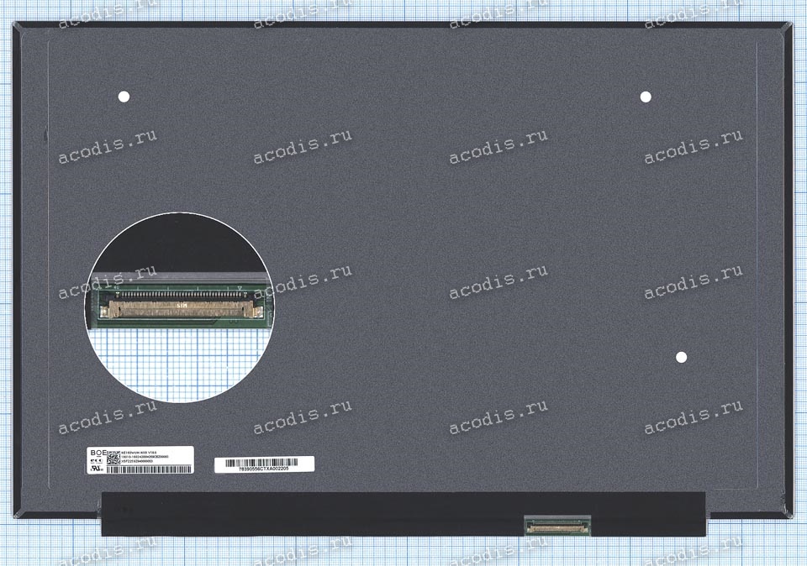Click the top-right corner of the panel frame
Image resolution: width=807 pixels, height=566 pixels.
(787, 27)
